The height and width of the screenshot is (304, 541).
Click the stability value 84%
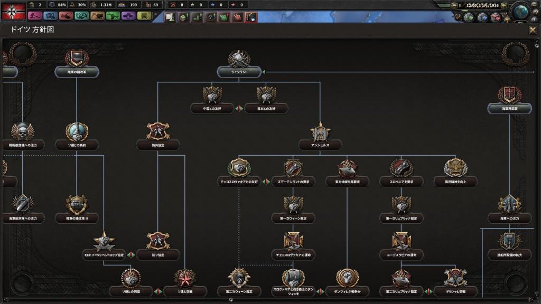tap(62, 5)
